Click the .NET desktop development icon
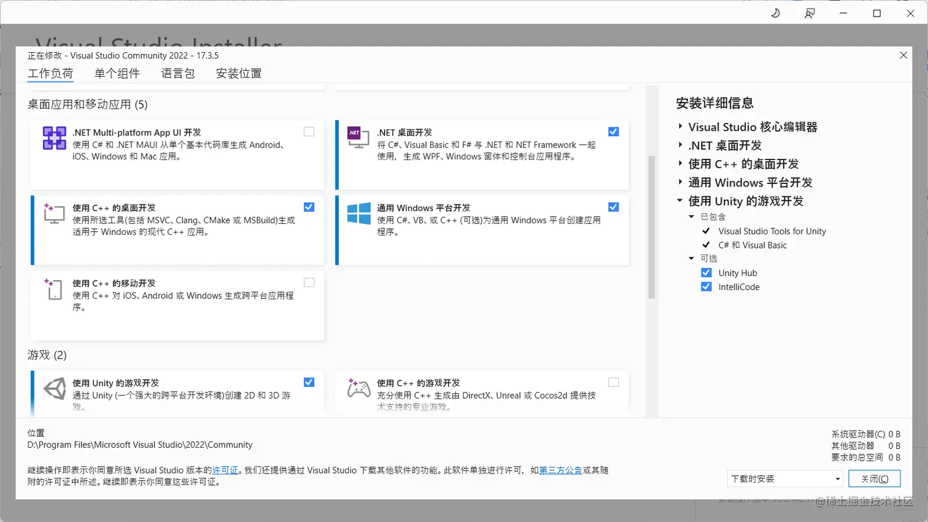 click(x=358, y=137)
